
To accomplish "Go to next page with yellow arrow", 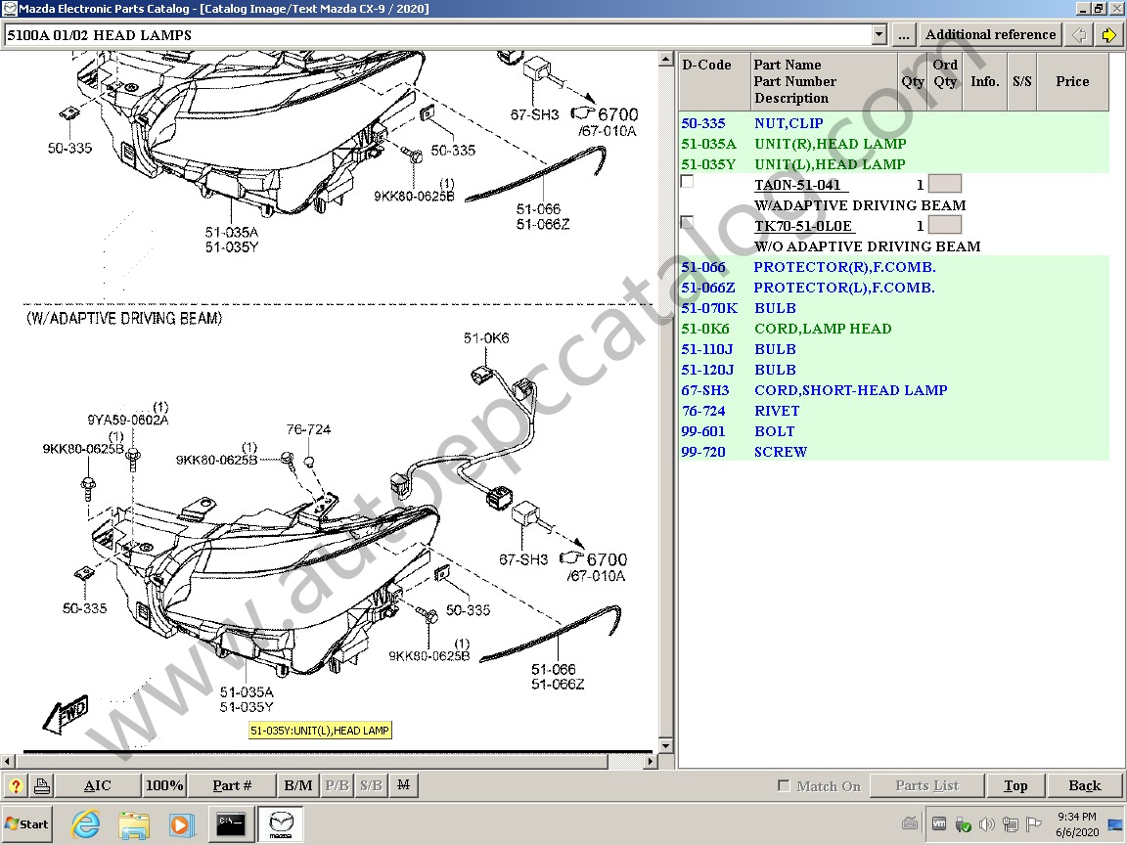I will click(1109, 34).
